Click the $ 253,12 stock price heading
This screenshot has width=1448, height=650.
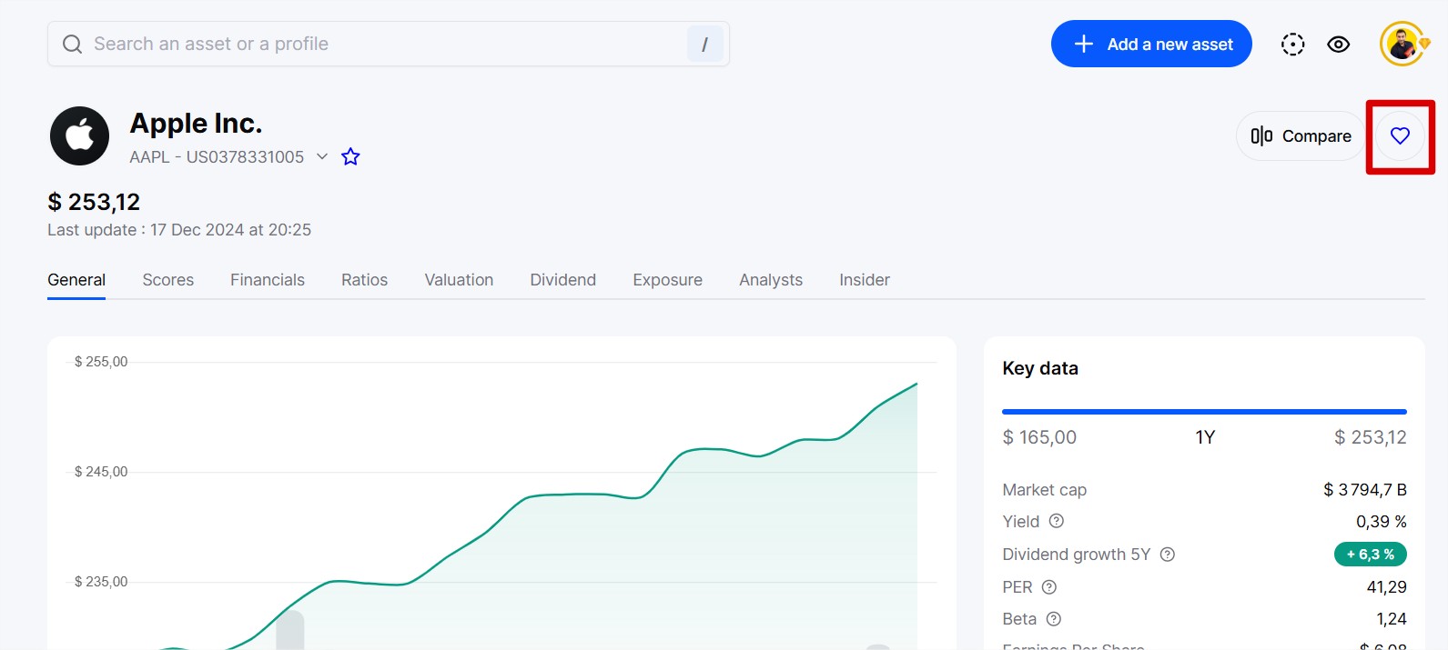[x=94, y=202]
